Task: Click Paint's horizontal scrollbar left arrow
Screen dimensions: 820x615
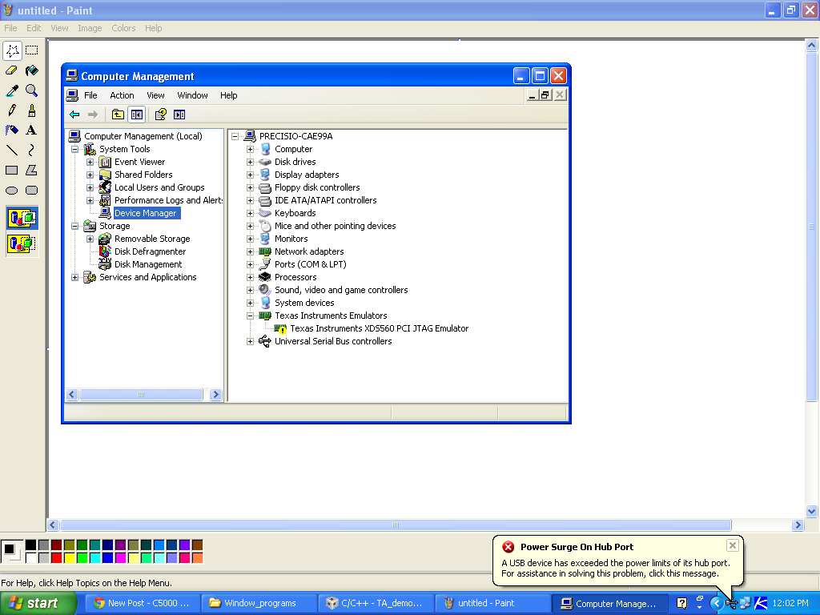Action: pos(52,525)
